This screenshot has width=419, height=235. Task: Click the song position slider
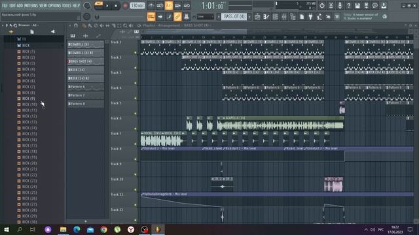point(120,17)
